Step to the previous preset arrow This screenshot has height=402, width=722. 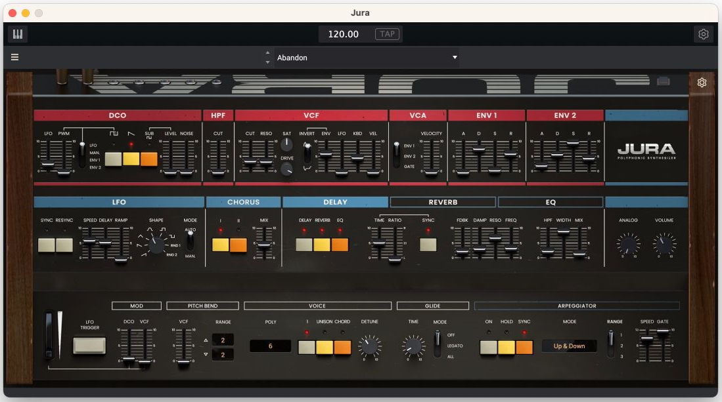267,53
